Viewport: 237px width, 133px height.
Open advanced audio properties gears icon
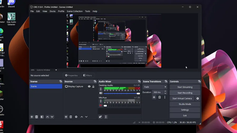point(100,117)
